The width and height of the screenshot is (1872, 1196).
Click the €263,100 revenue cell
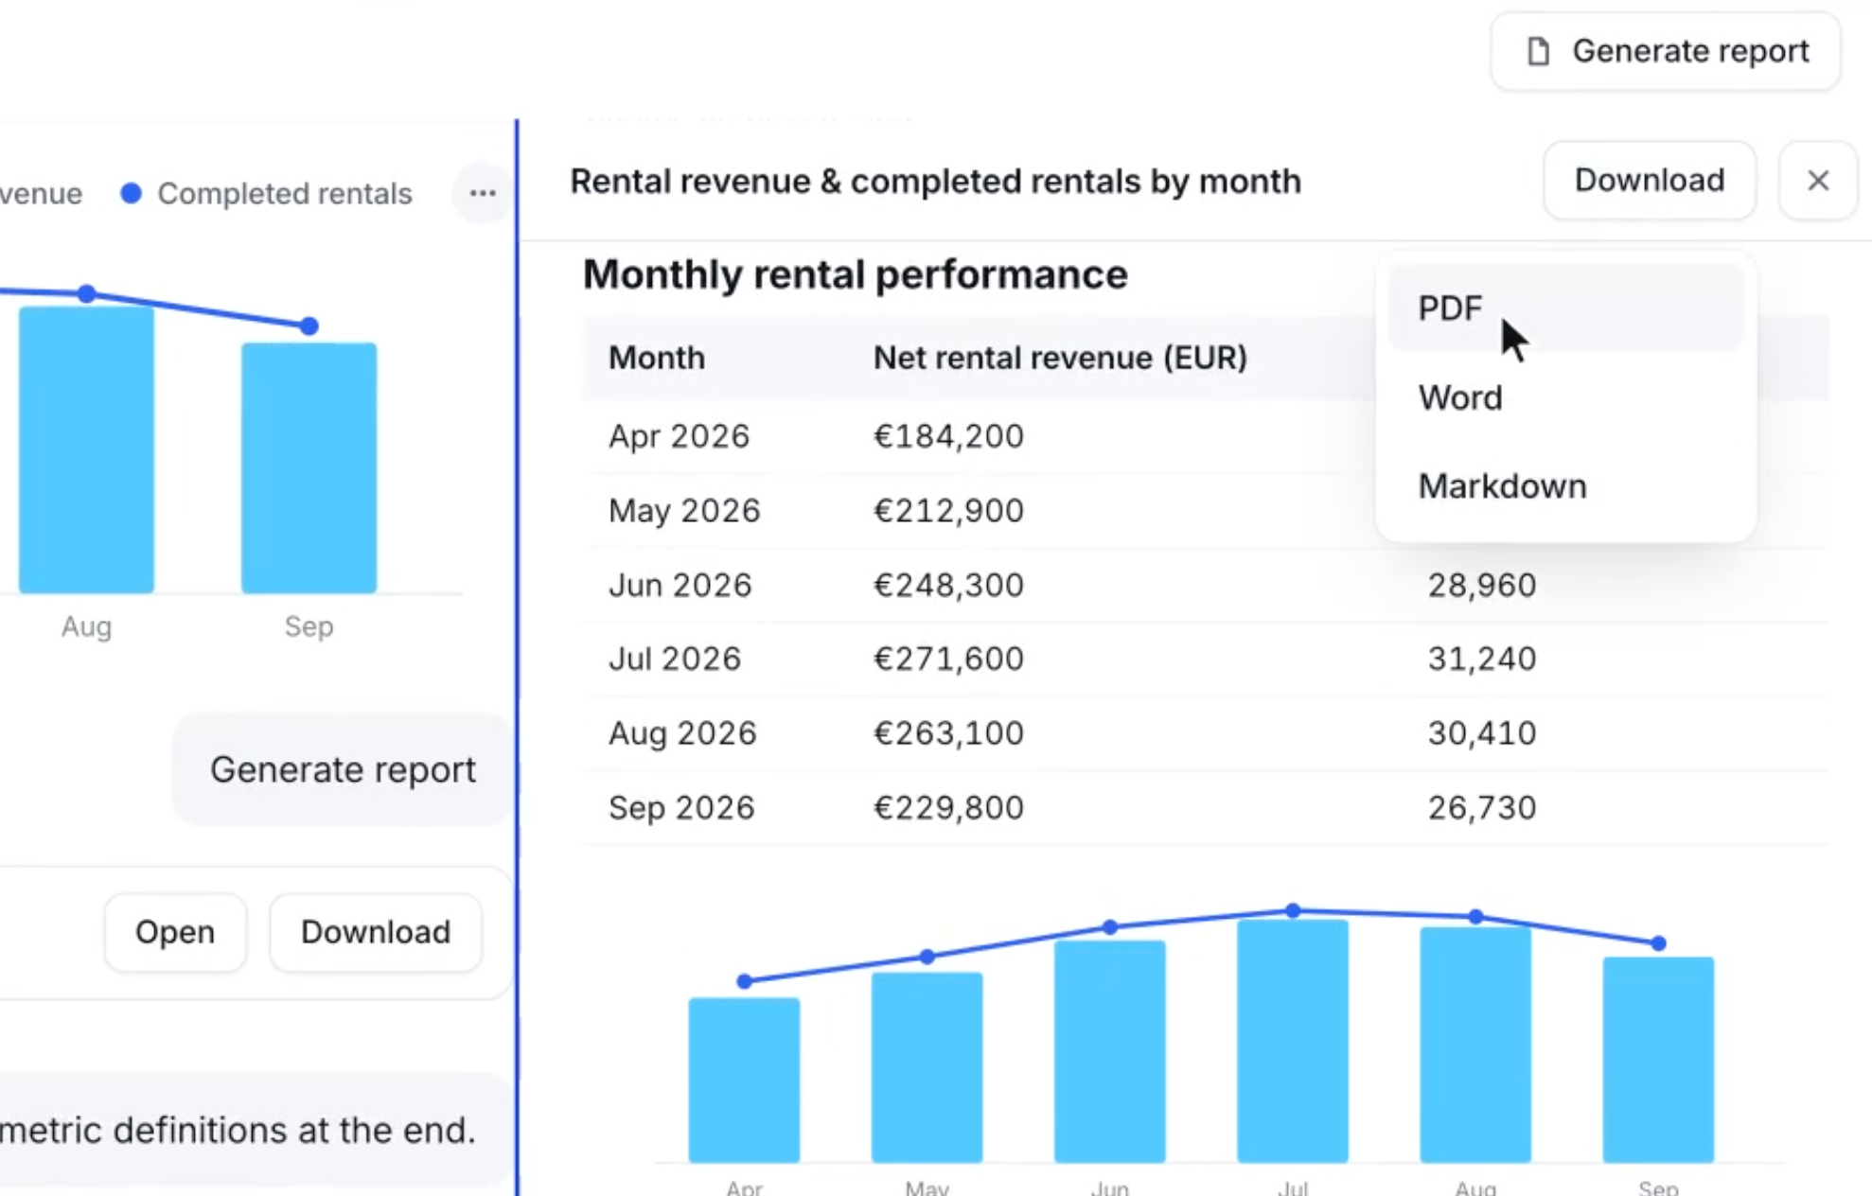948,733
